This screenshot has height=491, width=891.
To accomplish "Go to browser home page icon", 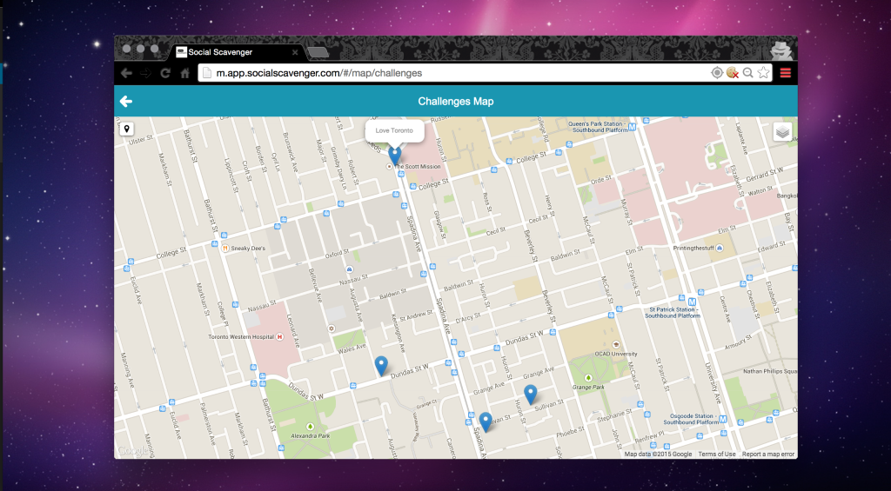I will 184,73.
